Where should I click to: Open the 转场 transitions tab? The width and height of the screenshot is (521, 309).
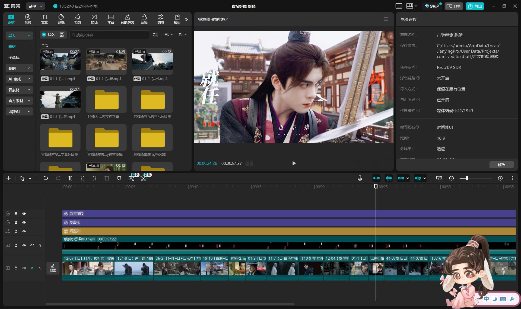[x=94, y=19]
